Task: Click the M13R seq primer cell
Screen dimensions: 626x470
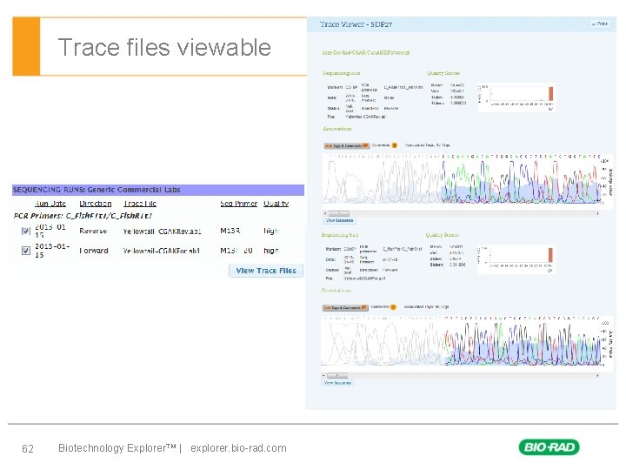Action: (230, 231)
